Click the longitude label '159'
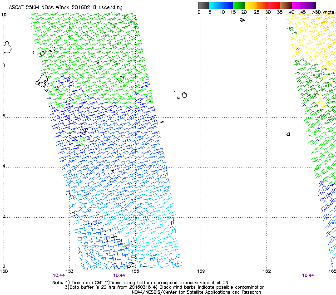The image size is (336, 295). 201,271
